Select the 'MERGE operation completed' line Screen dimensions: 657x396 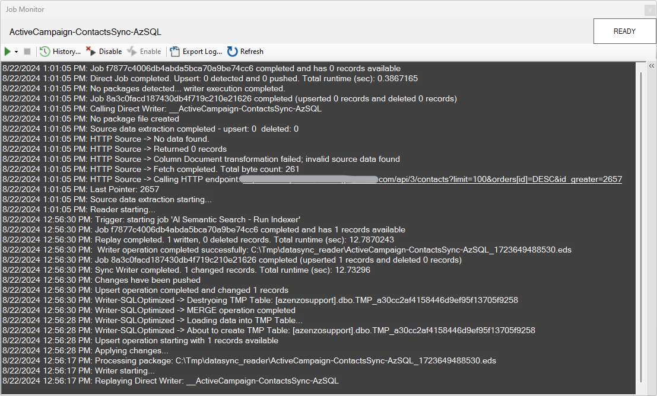coord(149,310)
